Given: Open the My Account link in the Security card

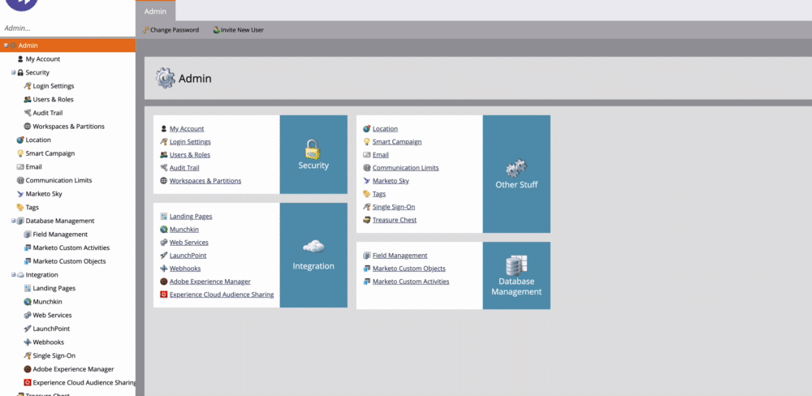Looking at the screenshot, I should 187,129.
